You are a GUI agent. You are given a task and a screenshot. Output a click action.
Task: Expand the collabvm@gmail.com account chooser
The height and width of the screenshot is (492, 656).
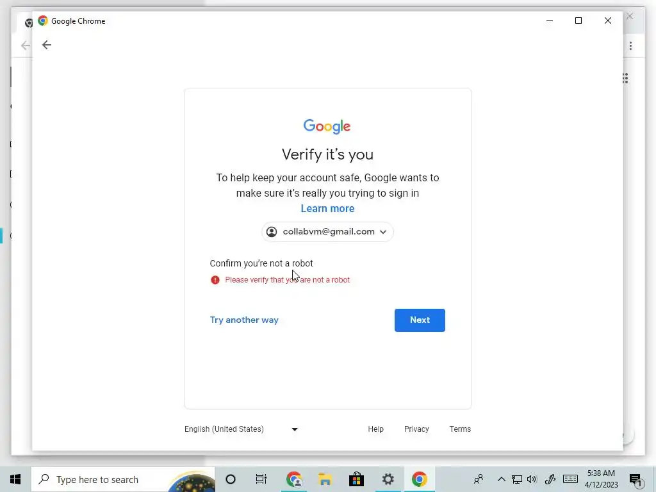[327, 232]
